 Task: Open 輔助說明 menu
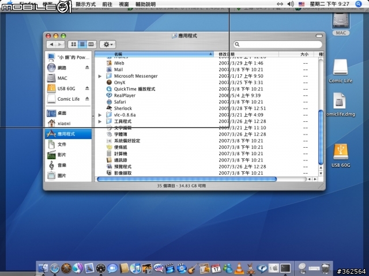point(146,4)
